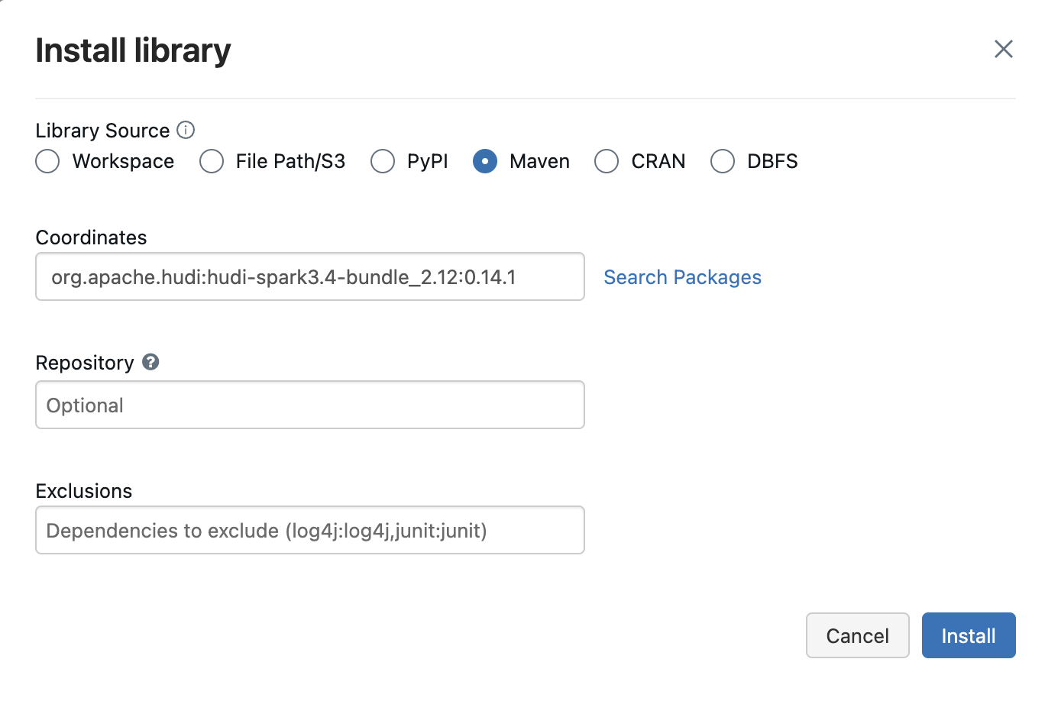Viewport: 1045px width, 701px height.
Task: Click the blue Install button
Action: (969, 635)
